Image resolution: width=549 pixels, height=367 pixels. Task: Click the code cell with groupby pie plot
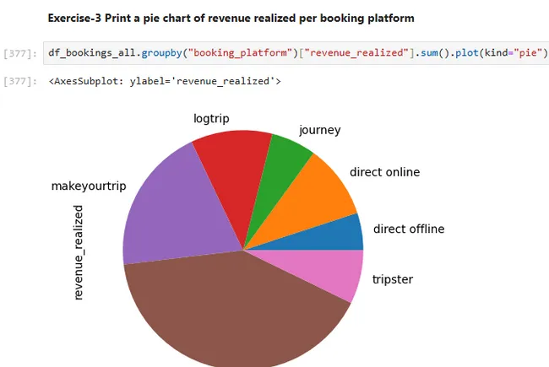tap(296, 53)
